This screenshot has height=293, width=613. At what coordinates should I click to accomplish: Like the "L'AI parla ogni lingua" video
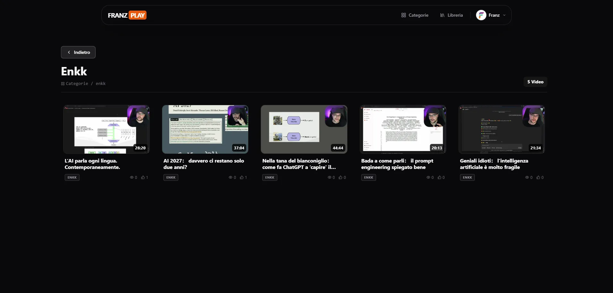[x=143, y=178]
